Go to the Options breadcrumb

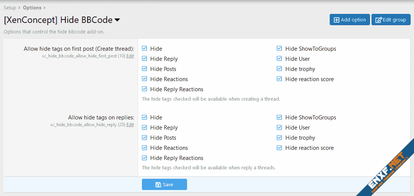tap(32, 8)
